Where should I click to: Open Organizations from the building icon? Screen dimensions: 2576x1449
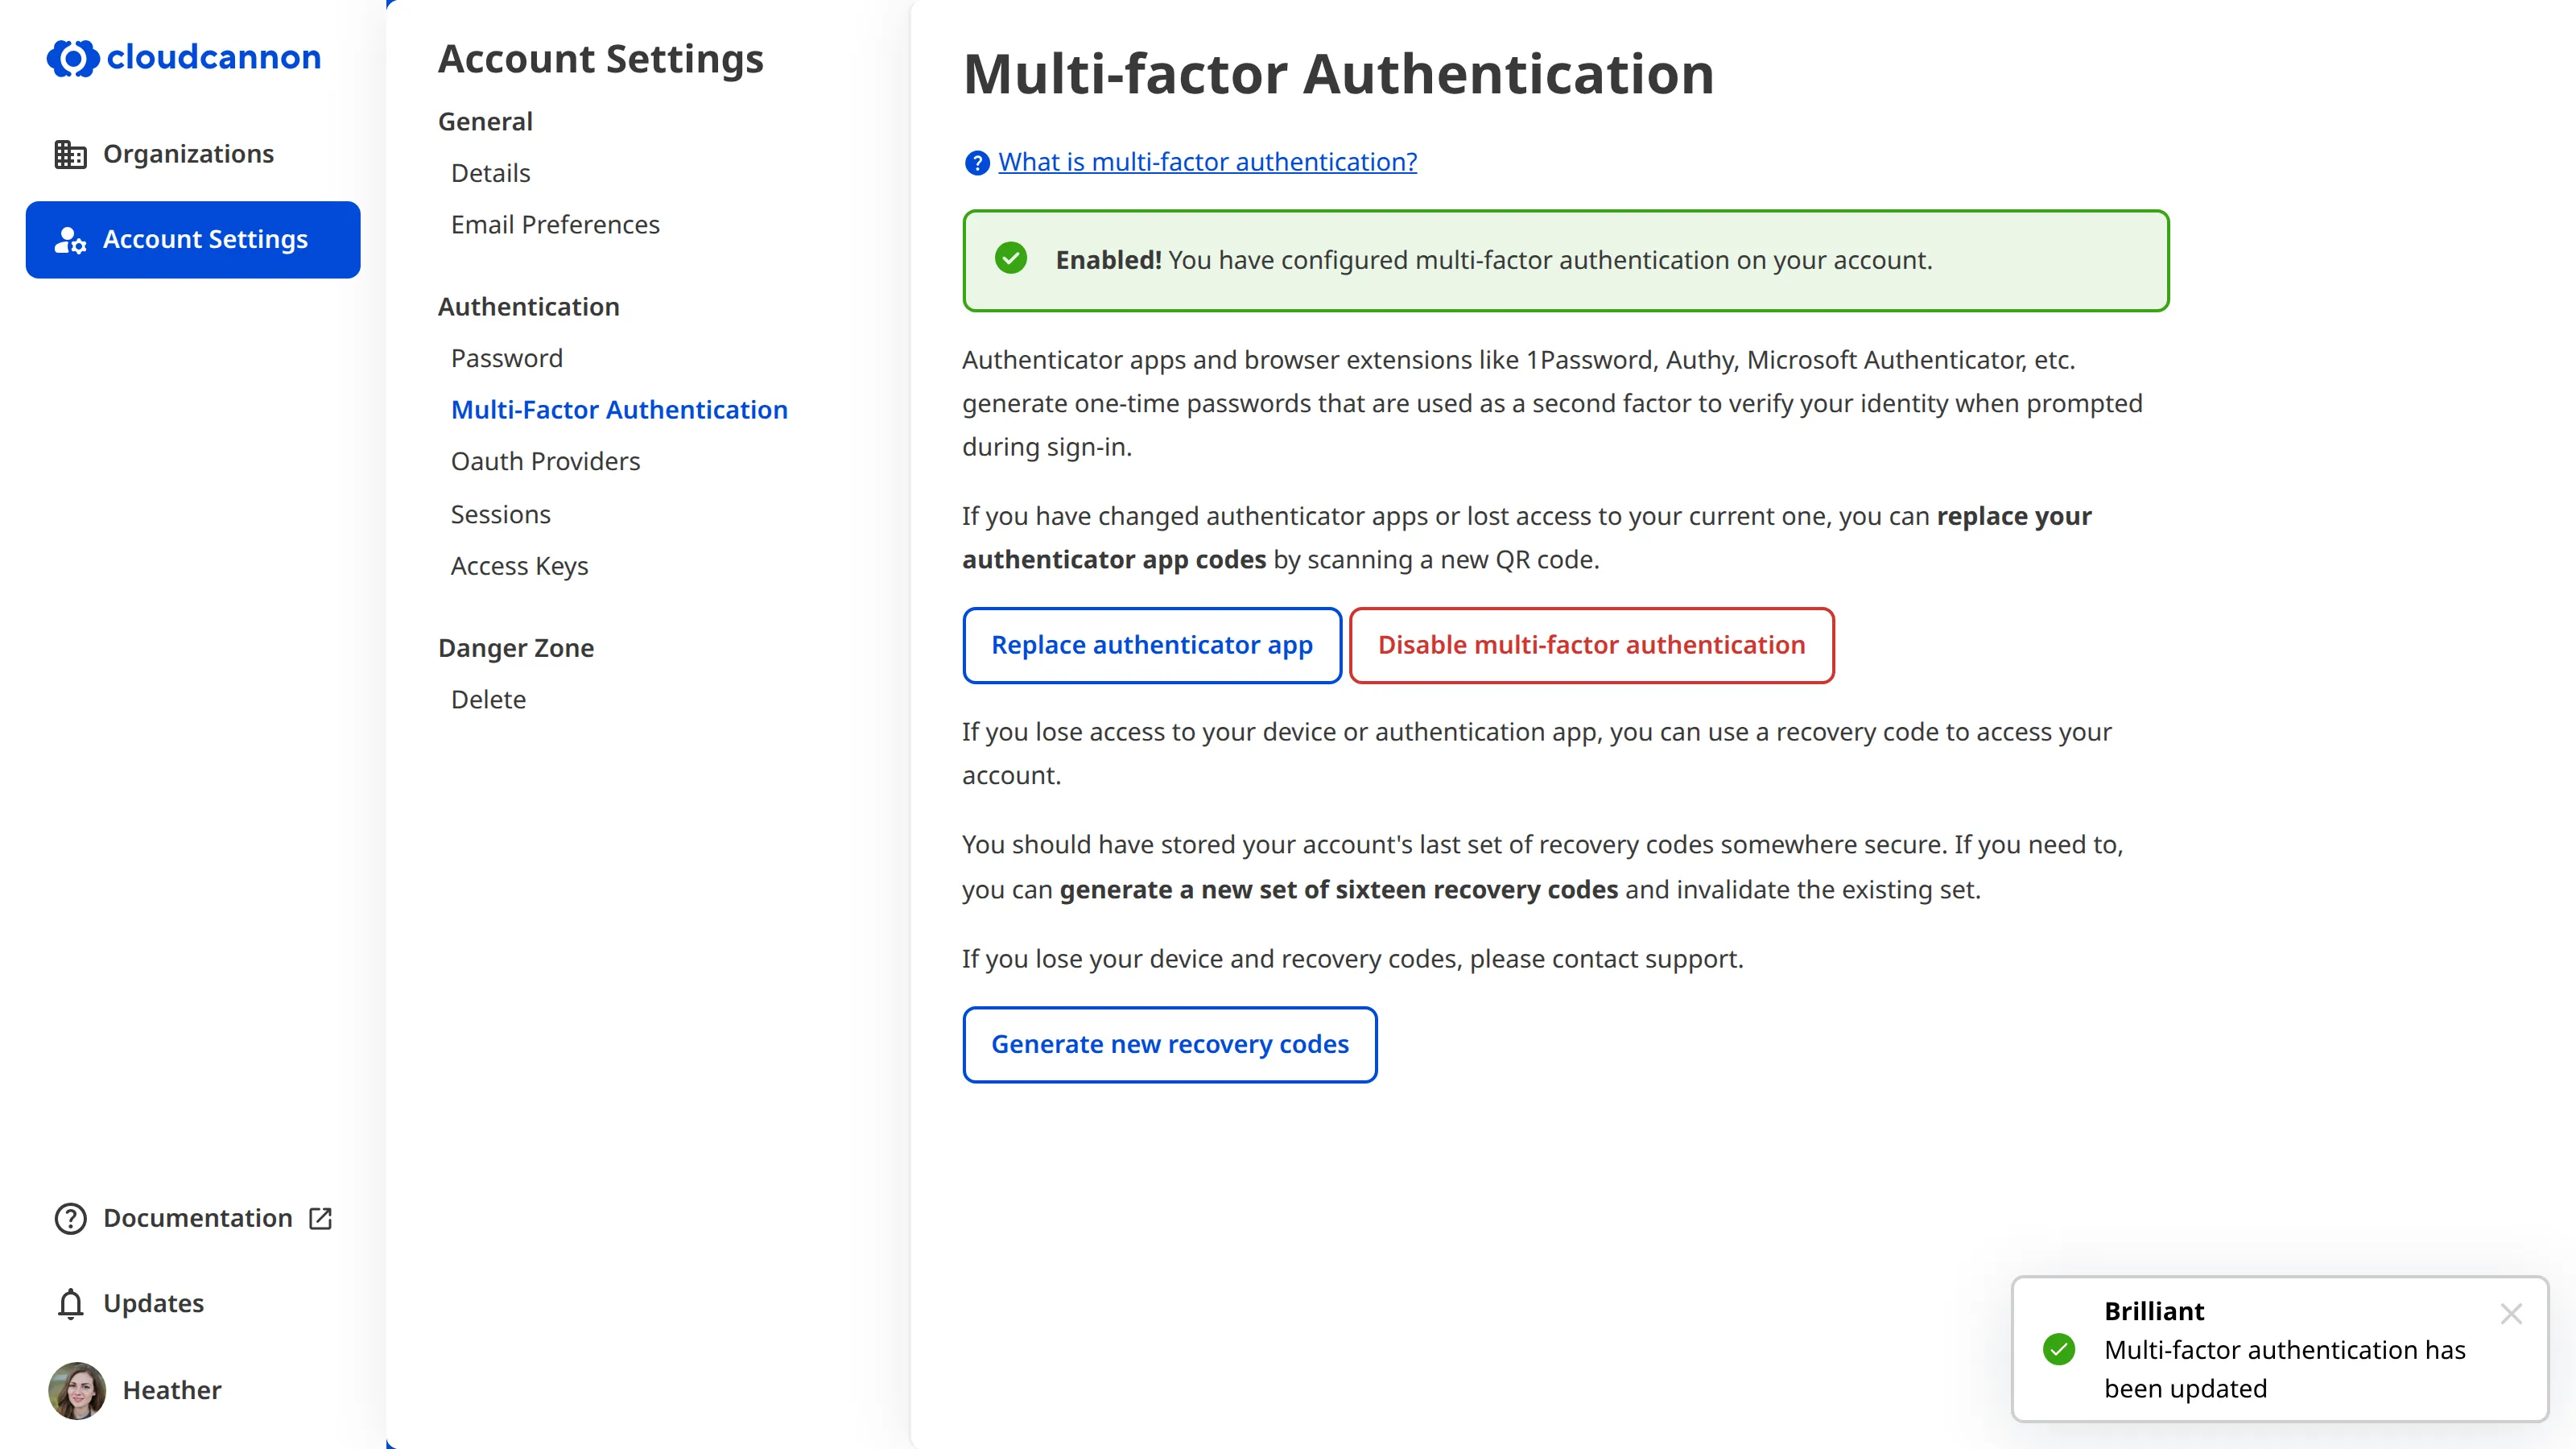pos(70,154)
